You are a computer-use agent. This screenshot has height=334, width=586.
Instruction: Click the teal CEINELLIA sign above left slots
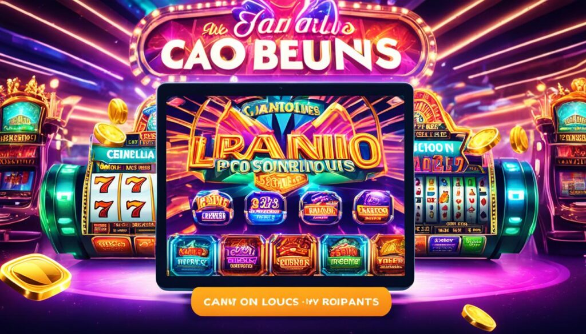pyautogui.click(x=125, y=154)
